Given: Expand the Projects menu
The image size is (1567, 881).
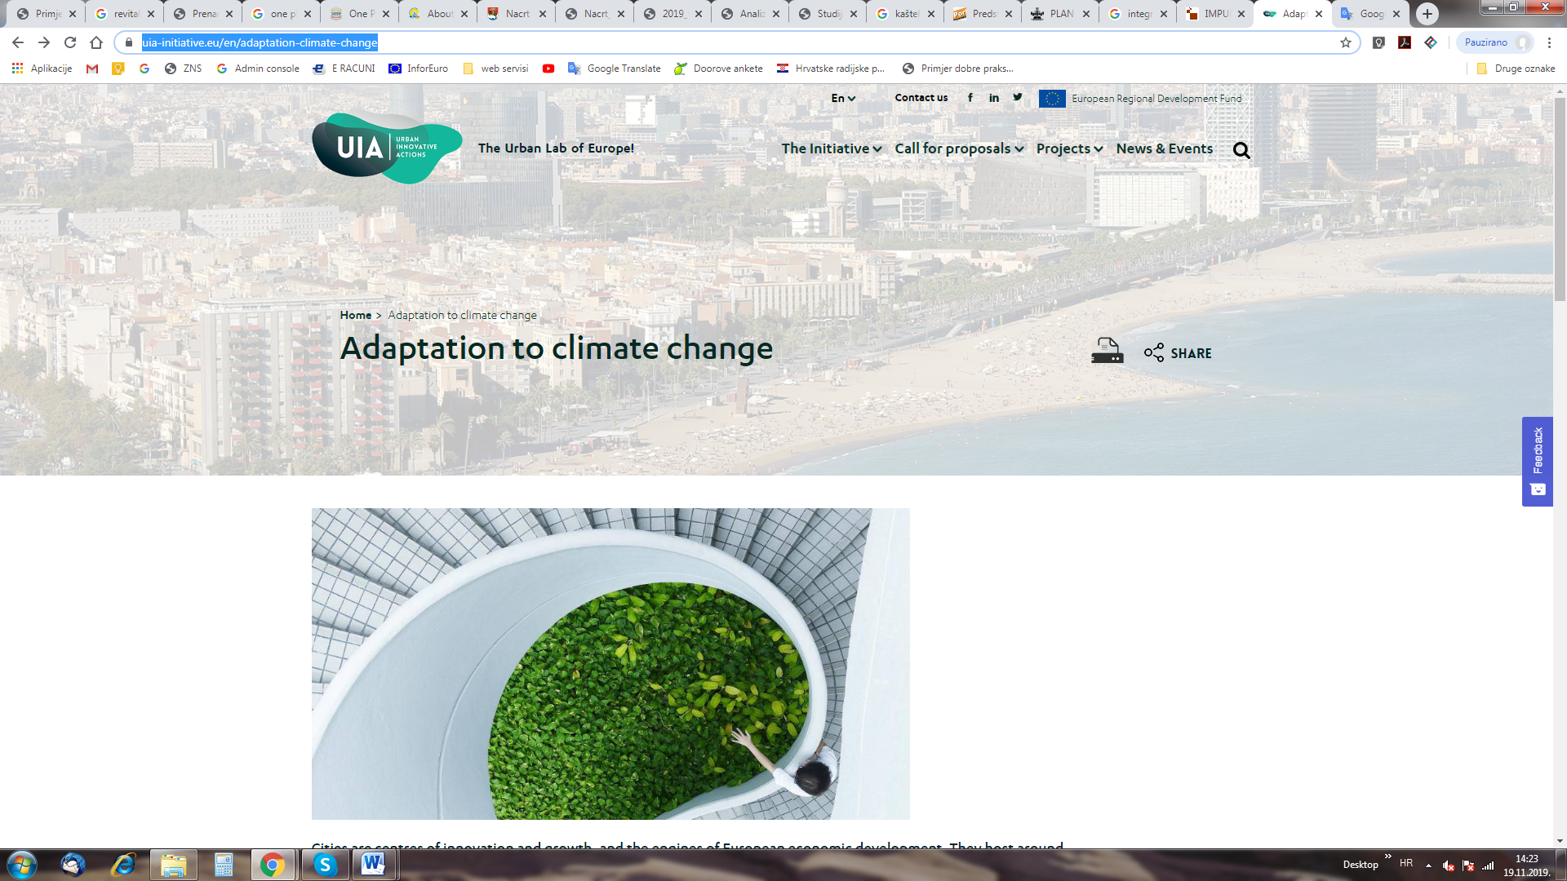Looking at the screenshot, I should point(1070,148).
